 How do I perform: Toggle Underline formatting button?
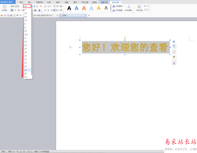(x=19, y=10)
